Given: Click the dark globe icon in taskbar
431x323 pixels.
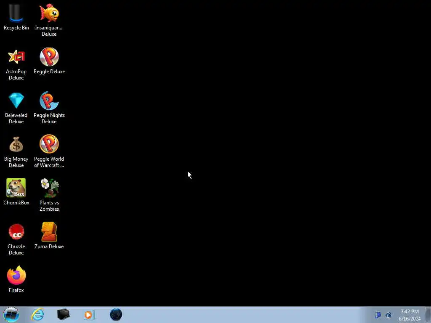Looking at the screenshot, I should coord(116,315).
